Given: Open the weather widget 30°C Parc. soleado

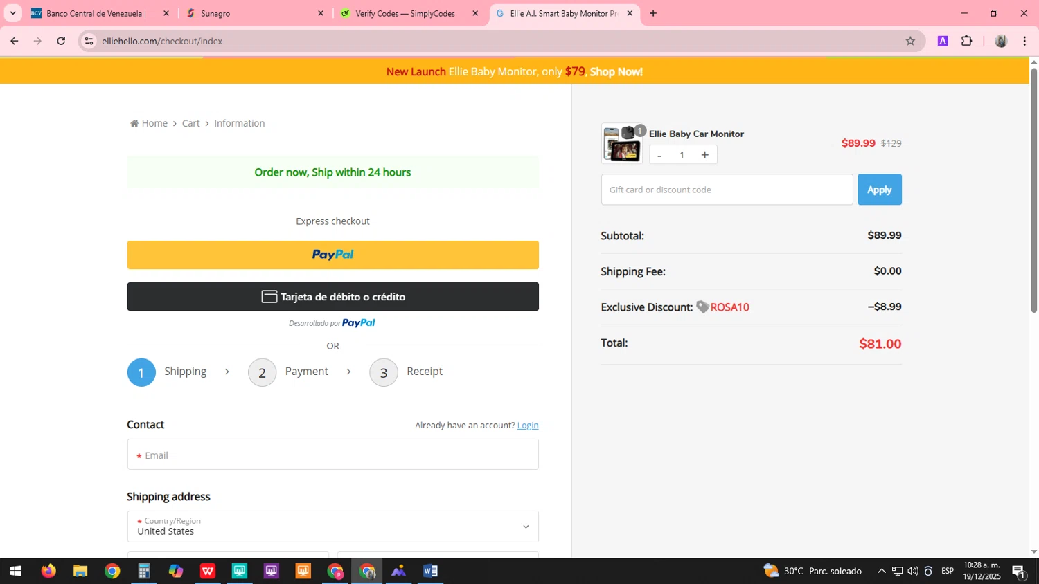Looking at the screenshot, I should click(x=812, y=571).
